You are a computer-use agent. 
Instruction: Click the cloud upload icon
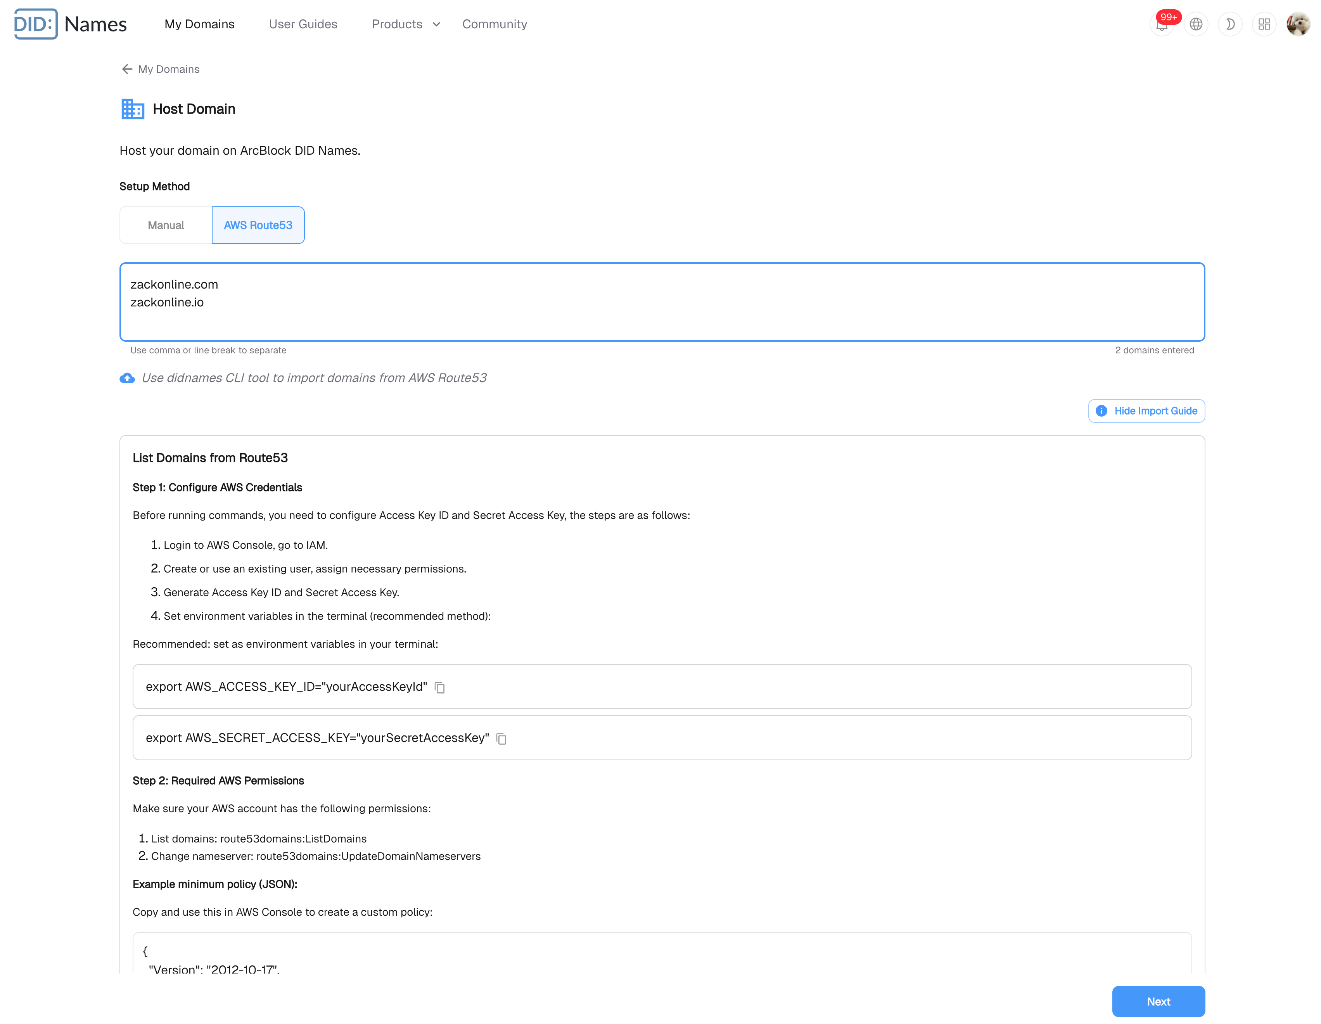coord(127,378)
